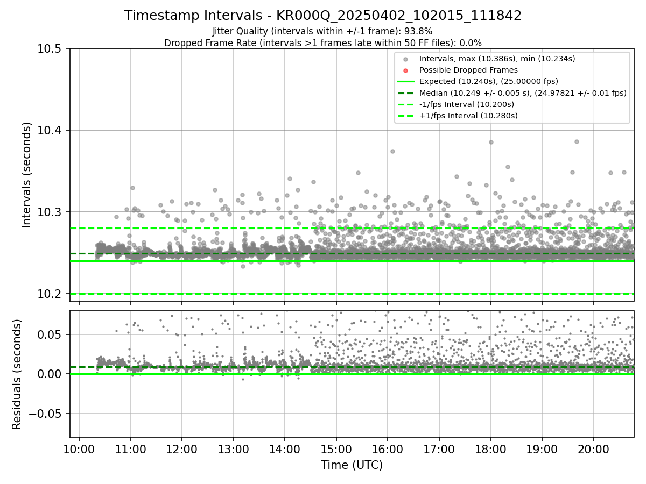646x484 pixels.
Task: Click the interval data point near 10.385 at 18:00
Action: [x=491, y=142]
